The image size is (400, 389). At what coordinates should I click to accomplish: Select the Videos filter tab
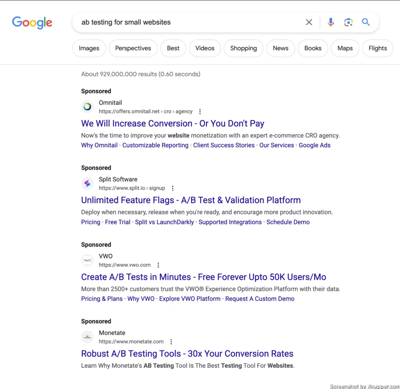205,48
